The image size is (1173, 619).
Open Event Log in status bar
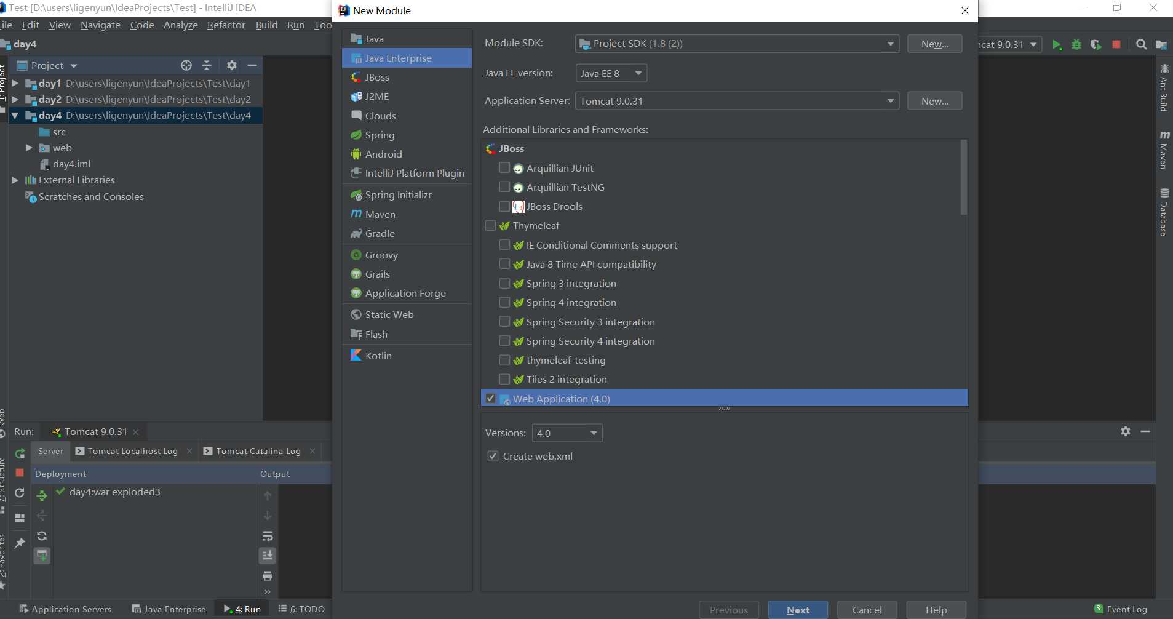coord(1121,609)
